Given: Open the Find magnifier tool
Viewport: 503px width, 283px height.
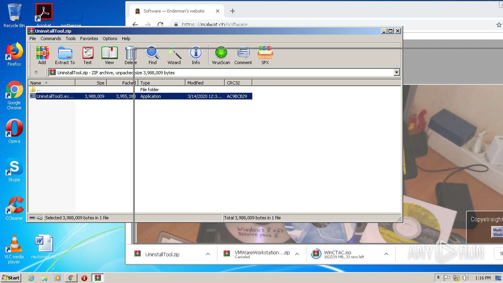Looking at the screenshot, I should click(x=152, y=55).
